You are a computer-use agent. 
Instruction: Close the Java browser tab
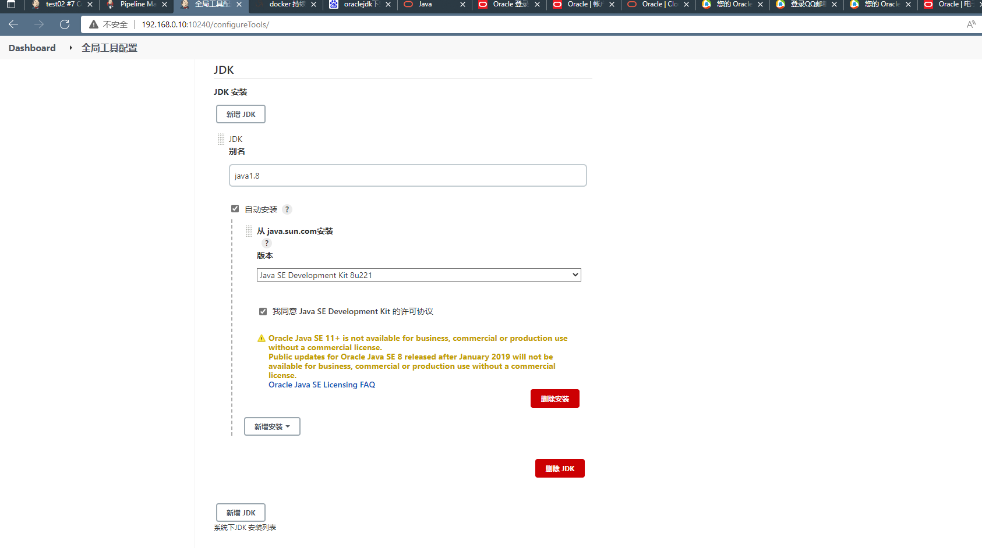click(x=462, y=5)
